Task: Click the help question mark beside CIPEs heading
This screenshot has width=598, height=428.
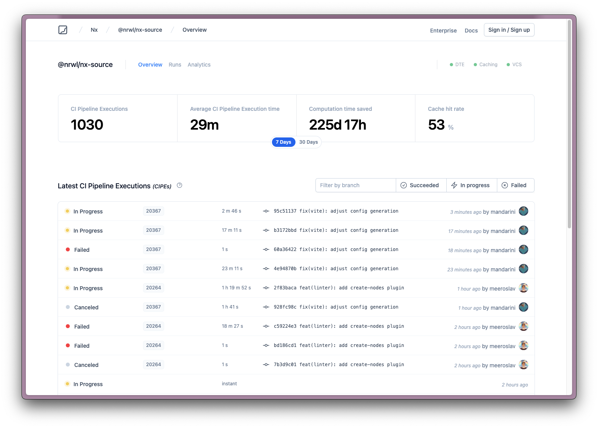Action: pyautogui.click(x=179, y=185)
